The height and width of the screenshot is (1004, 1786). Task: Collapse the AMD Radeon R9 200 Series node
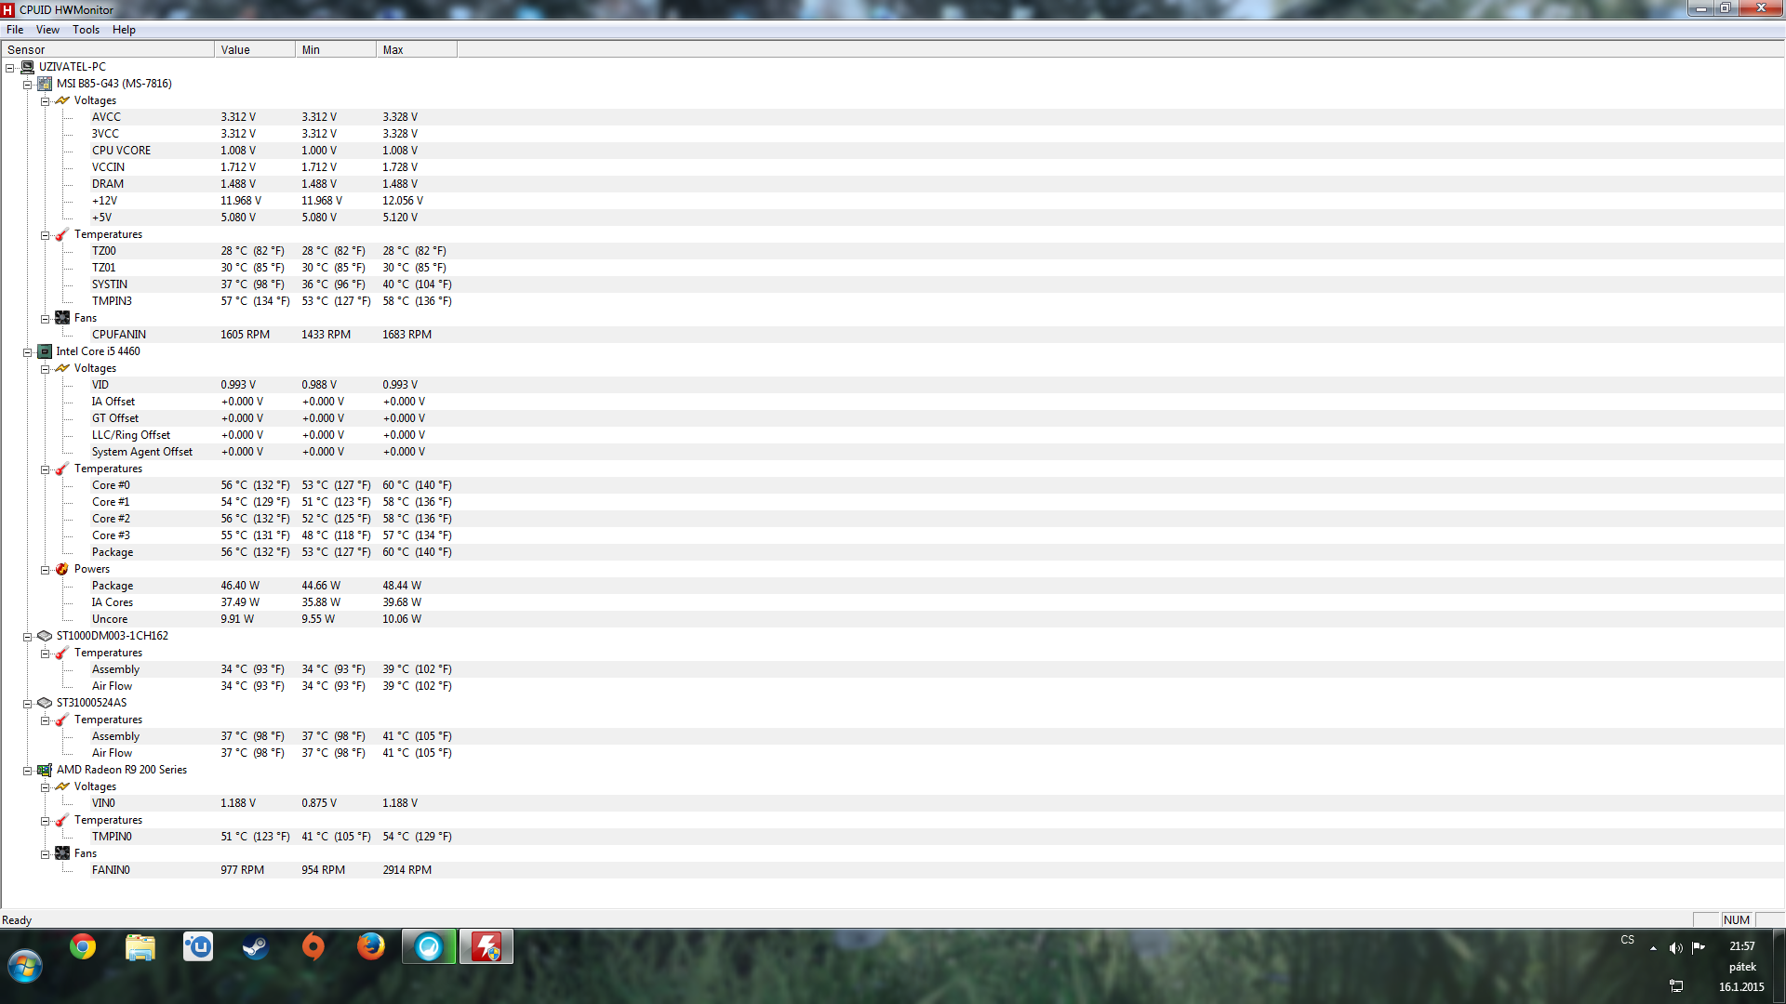pos(28,771)
